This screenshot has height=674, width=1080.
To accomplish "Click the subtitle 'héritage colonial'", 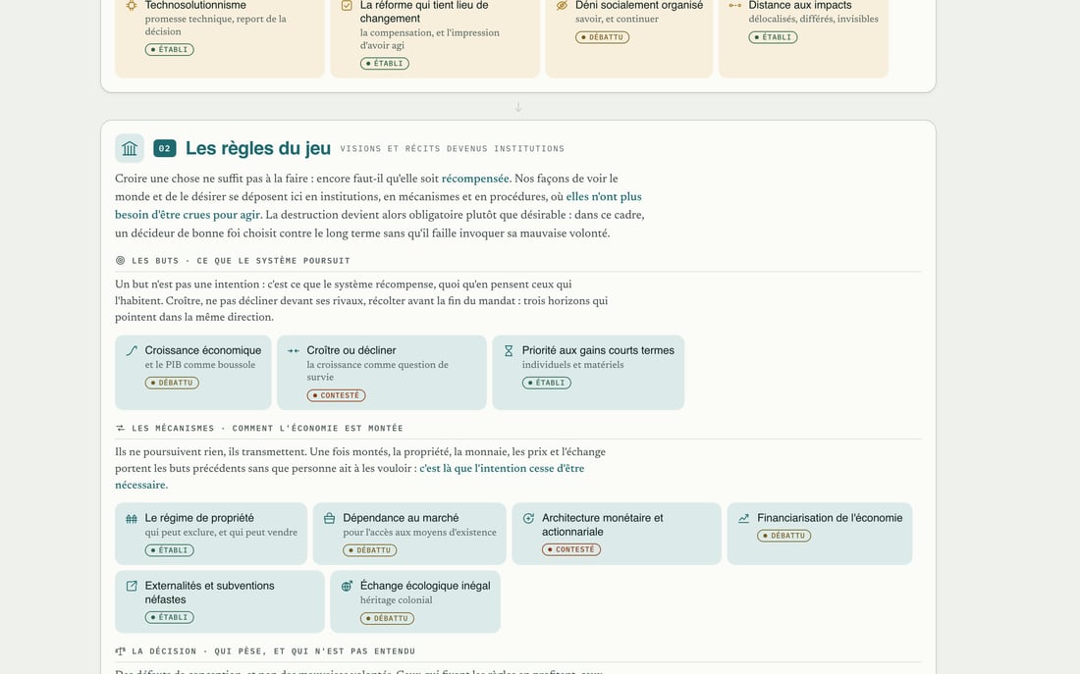I will click(x=396, y=600).
